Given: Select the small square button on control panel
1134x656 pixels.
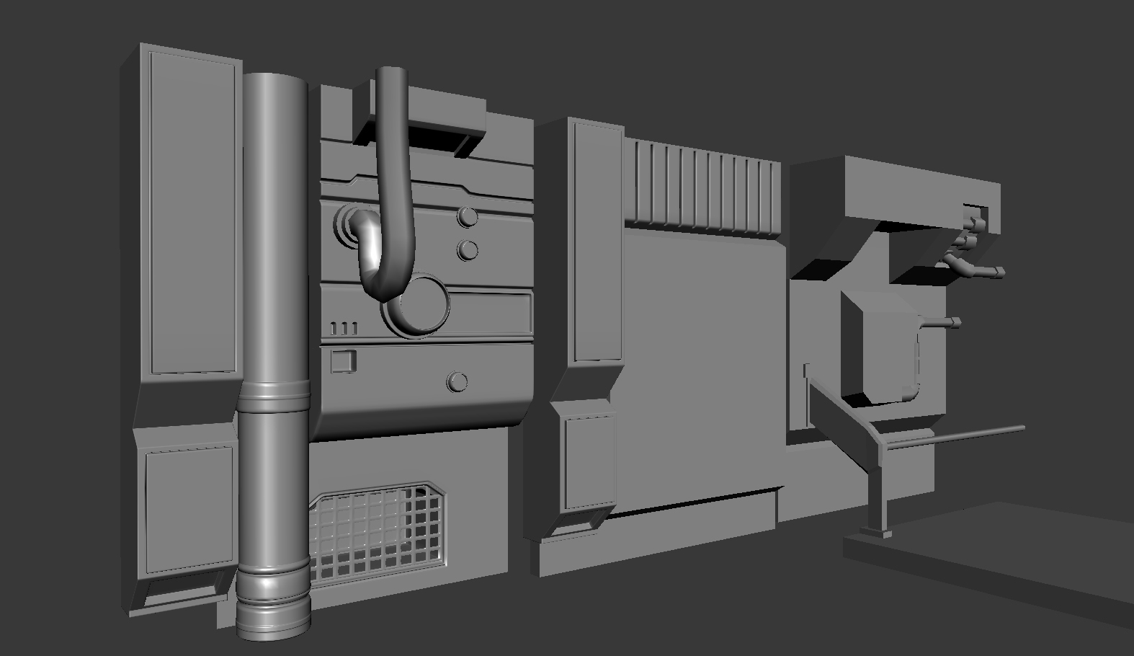Looking at the screenshot, I should (344, 360).
